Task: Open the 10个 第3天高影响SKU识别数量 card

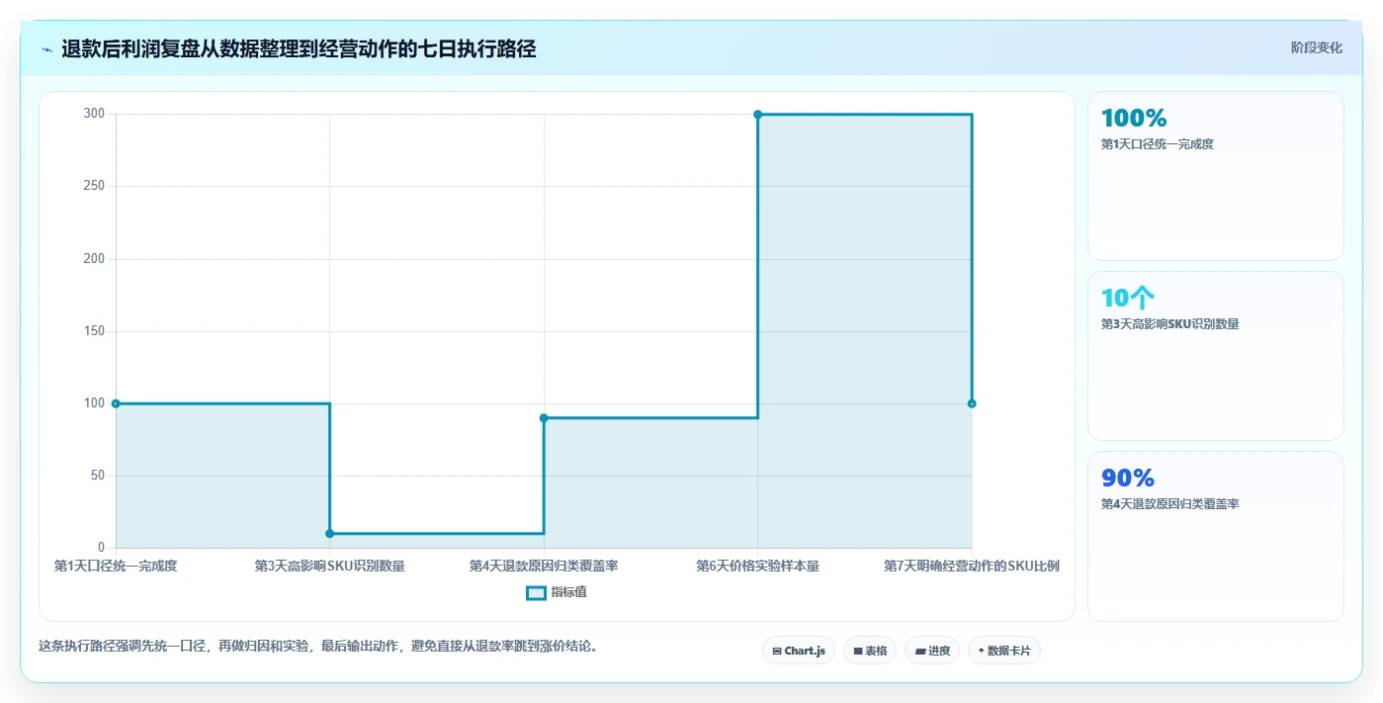Action: (x=1216, y=356)
